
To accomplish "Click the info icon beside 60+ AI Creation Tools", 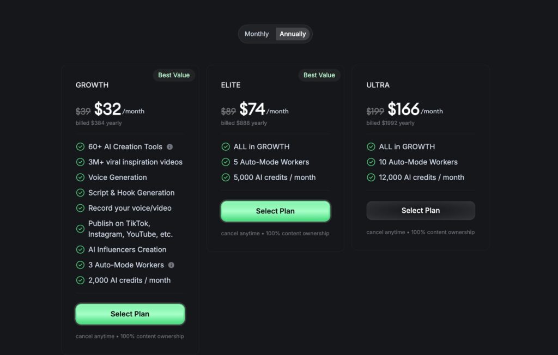I will pyautogui.click(x=171, y=146).
